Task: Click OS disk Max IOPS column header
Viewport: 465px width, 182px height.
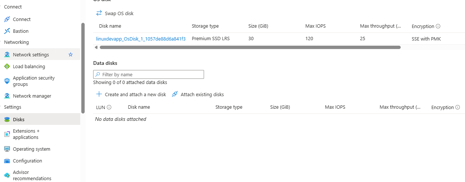Action: (x=315, y=26)
